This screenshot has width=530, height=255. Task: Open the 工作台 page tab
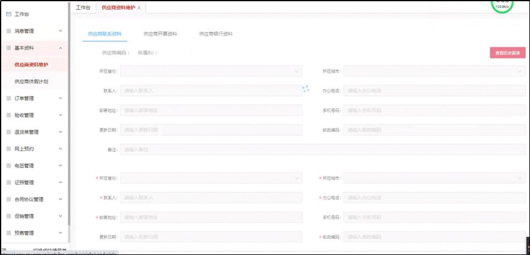(x=84, y=8)
